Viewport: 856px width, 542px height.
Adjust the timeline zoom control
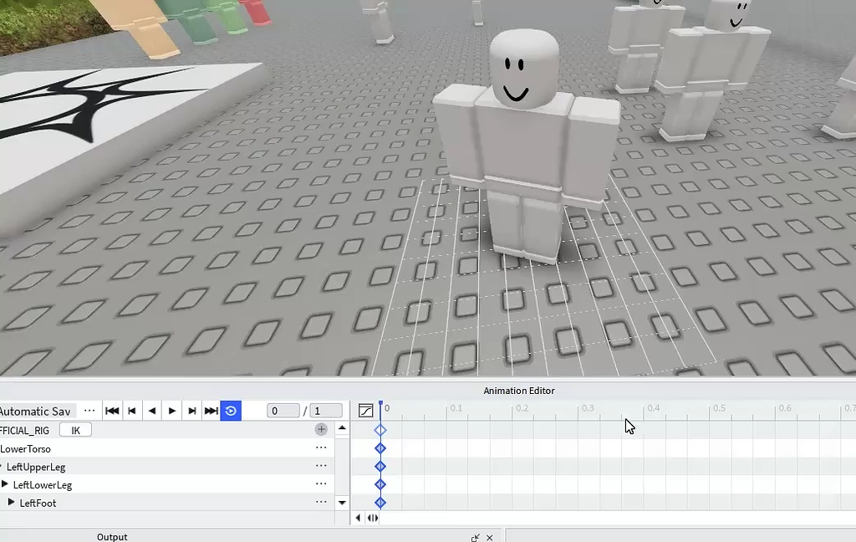[372, 518]
